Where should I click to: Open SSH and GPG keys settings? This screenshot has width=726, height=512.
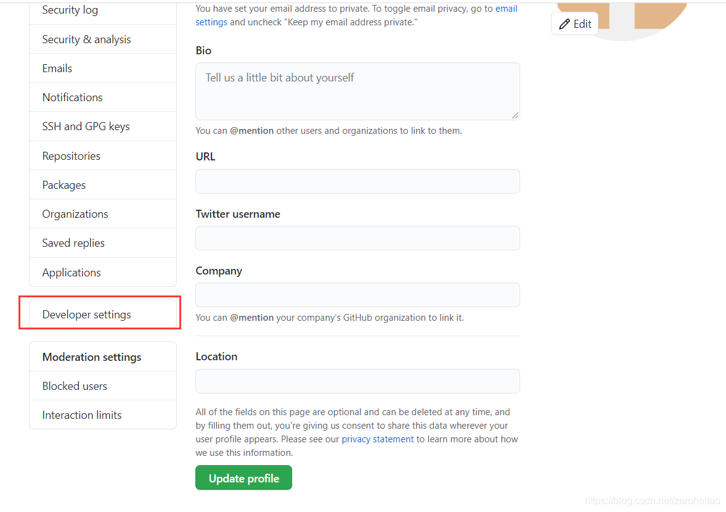coord(86,126)
